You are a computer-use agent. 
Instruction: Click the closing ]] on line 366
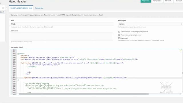point(18,80)
